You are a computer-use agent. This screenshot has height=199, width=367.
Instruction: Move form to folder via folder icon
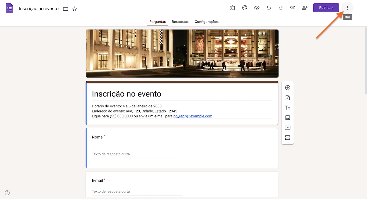65,9
